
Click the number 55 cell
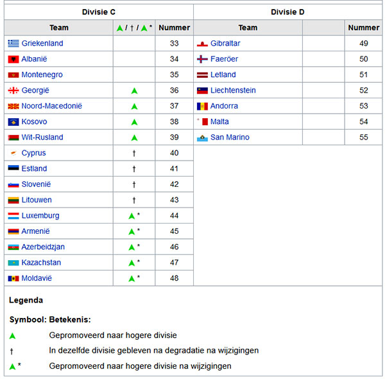pyautogui.click(x=363, y=137)
